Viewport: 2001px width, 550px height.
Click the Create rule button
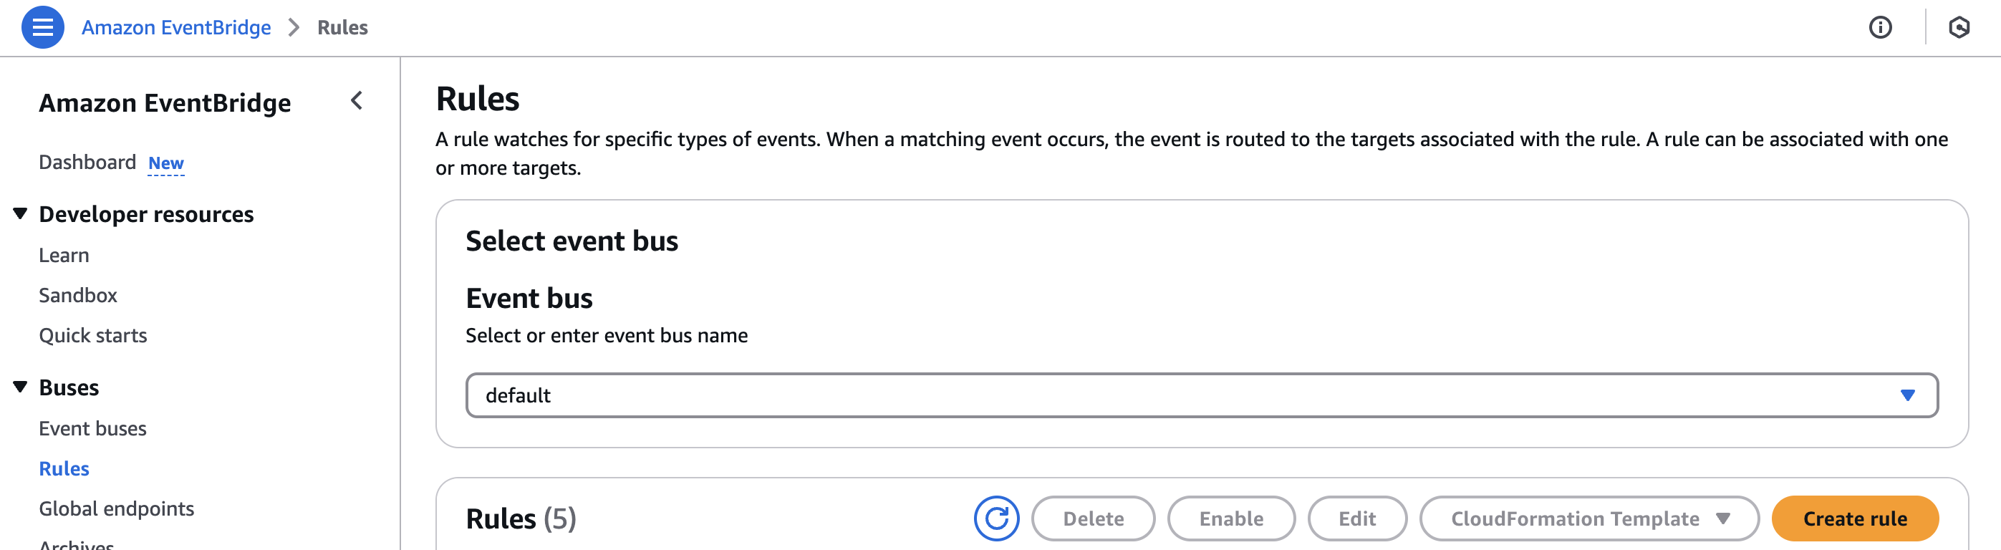[x=1854, y=518]
